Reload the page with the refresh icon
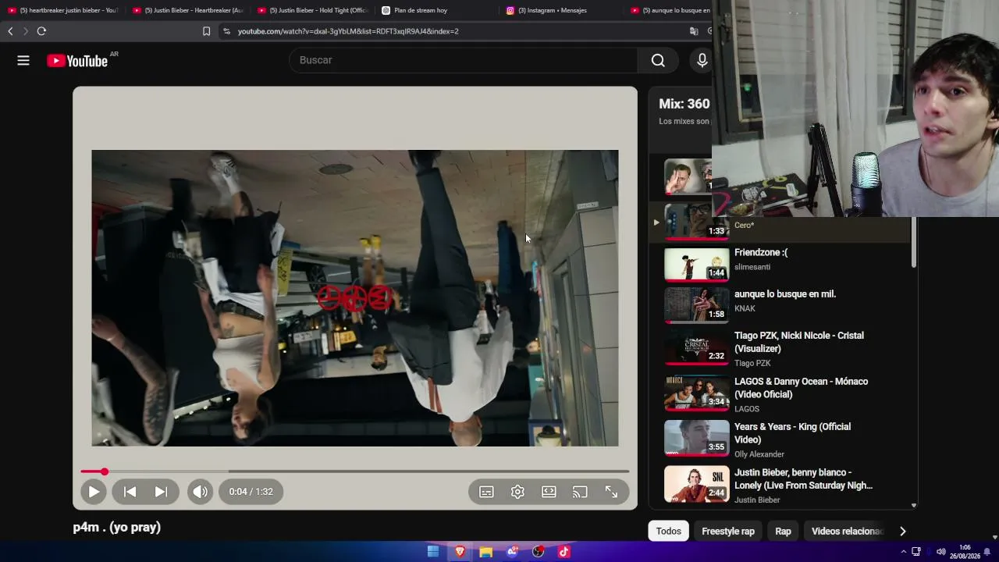This screenshot has height=562, width=999. pos(41,31)
